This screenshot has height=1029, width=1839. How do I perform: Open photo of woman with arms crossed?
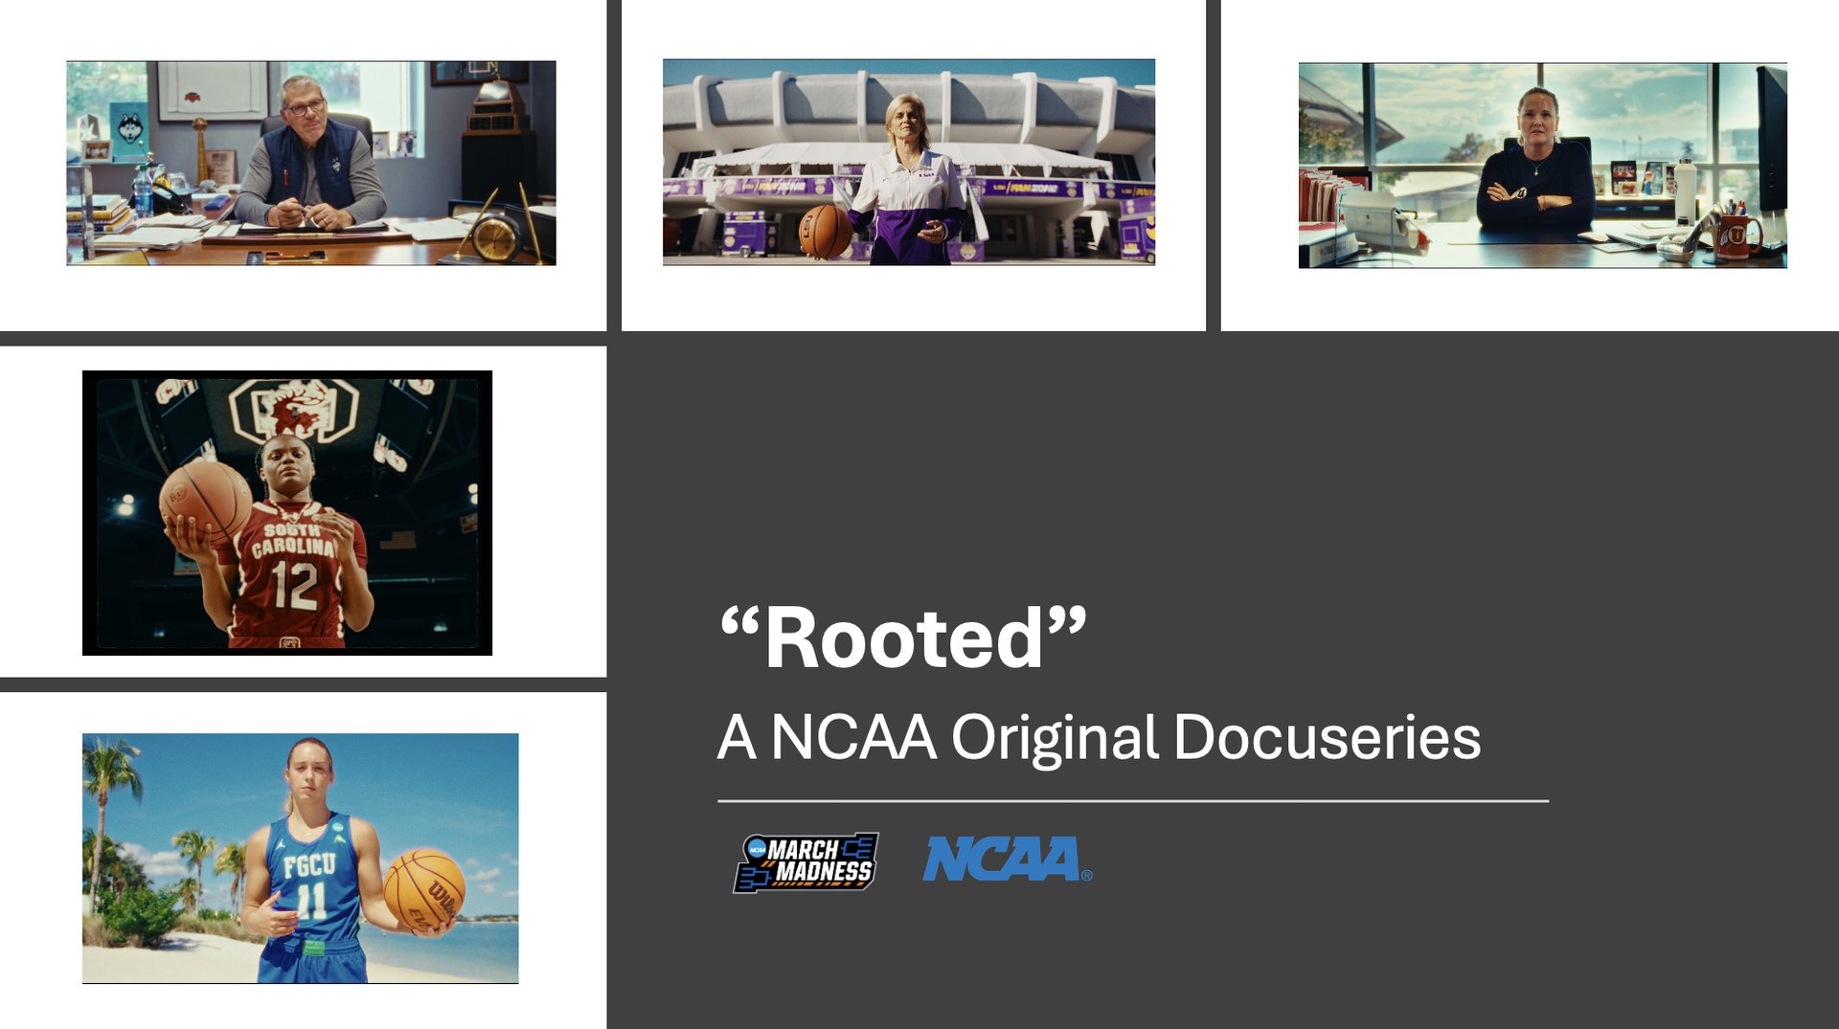point(1542,166)
